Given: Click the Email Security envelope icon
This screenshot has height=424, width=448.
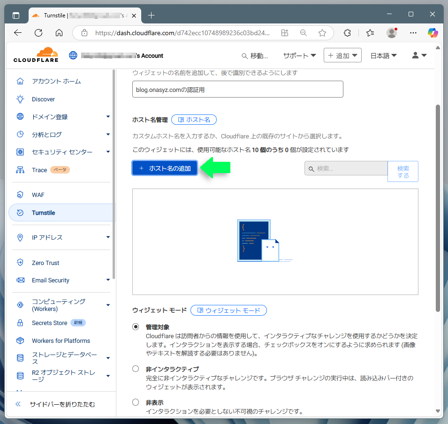Looking at the screenshot, I should pos(20,280).
